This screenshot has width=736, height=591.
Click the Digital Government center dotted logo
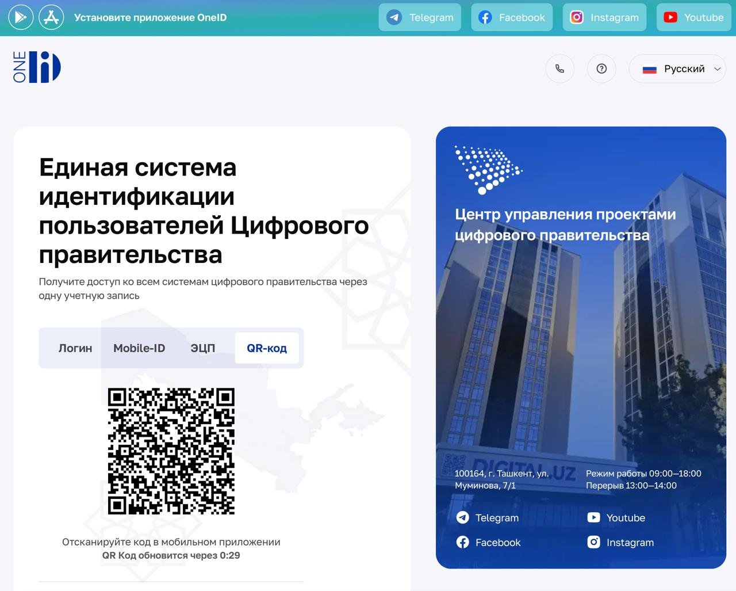[489, 169]
